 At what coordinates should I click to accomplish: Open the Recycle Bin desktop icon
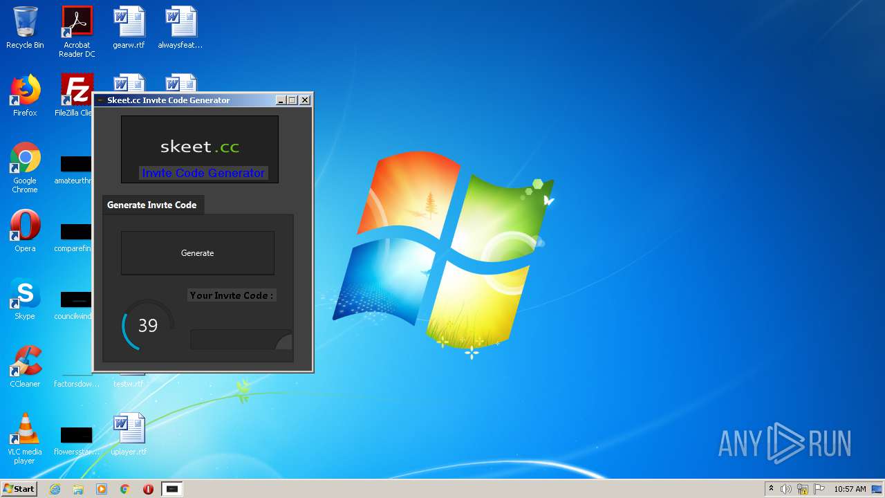click(25, 28)
